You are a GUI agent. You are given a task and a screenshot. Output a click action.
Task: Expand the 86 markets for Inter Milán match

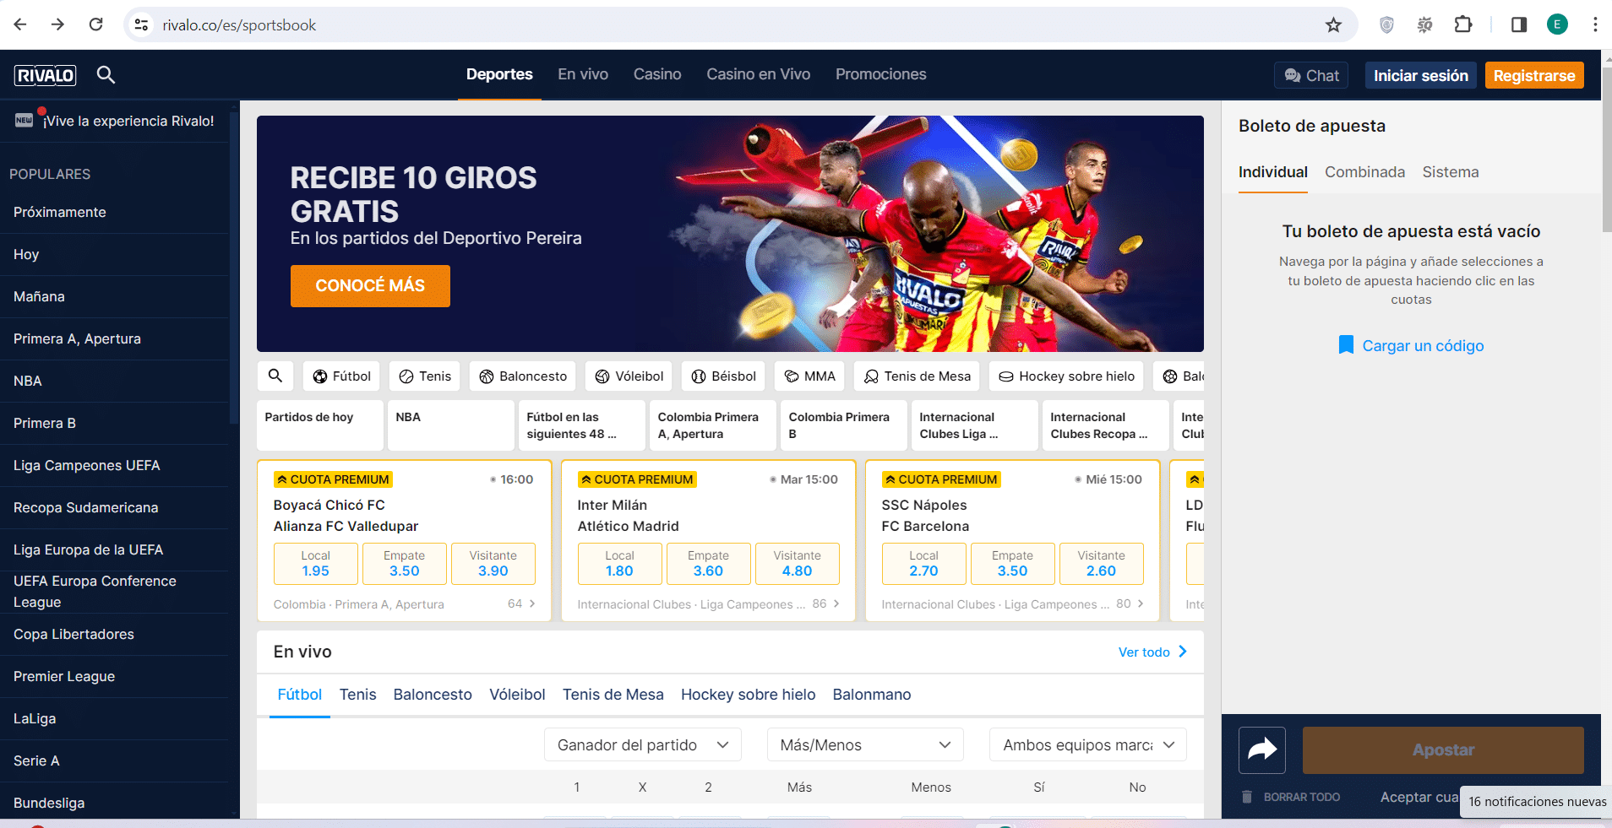click(x=826, y=603)
